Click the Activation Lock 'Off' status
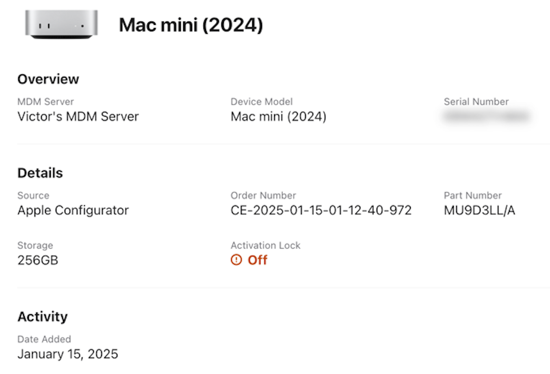The width and height of the screenshot is (550, 374). click(x=258, y=260)
